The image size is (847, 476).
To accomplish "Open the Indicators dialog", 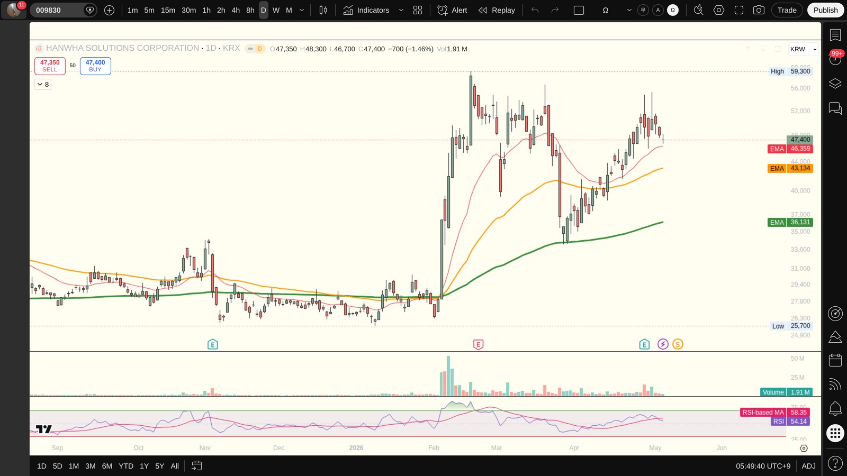I will 366,10.
